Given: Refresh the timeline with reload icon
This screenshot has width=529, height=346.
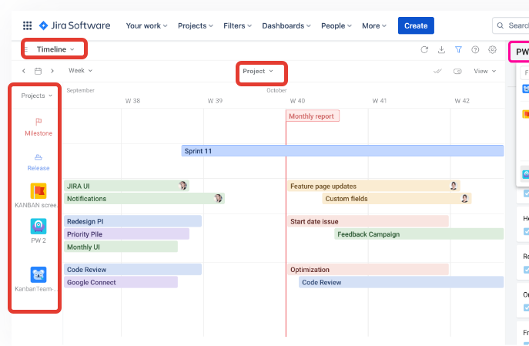Looking at the screenshot, I should click(x=424, y=49).
